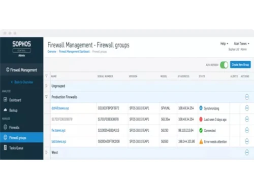Open the Tasks Queue sidebar item
This screenshot has width=254, height=190.
point(21,148)
